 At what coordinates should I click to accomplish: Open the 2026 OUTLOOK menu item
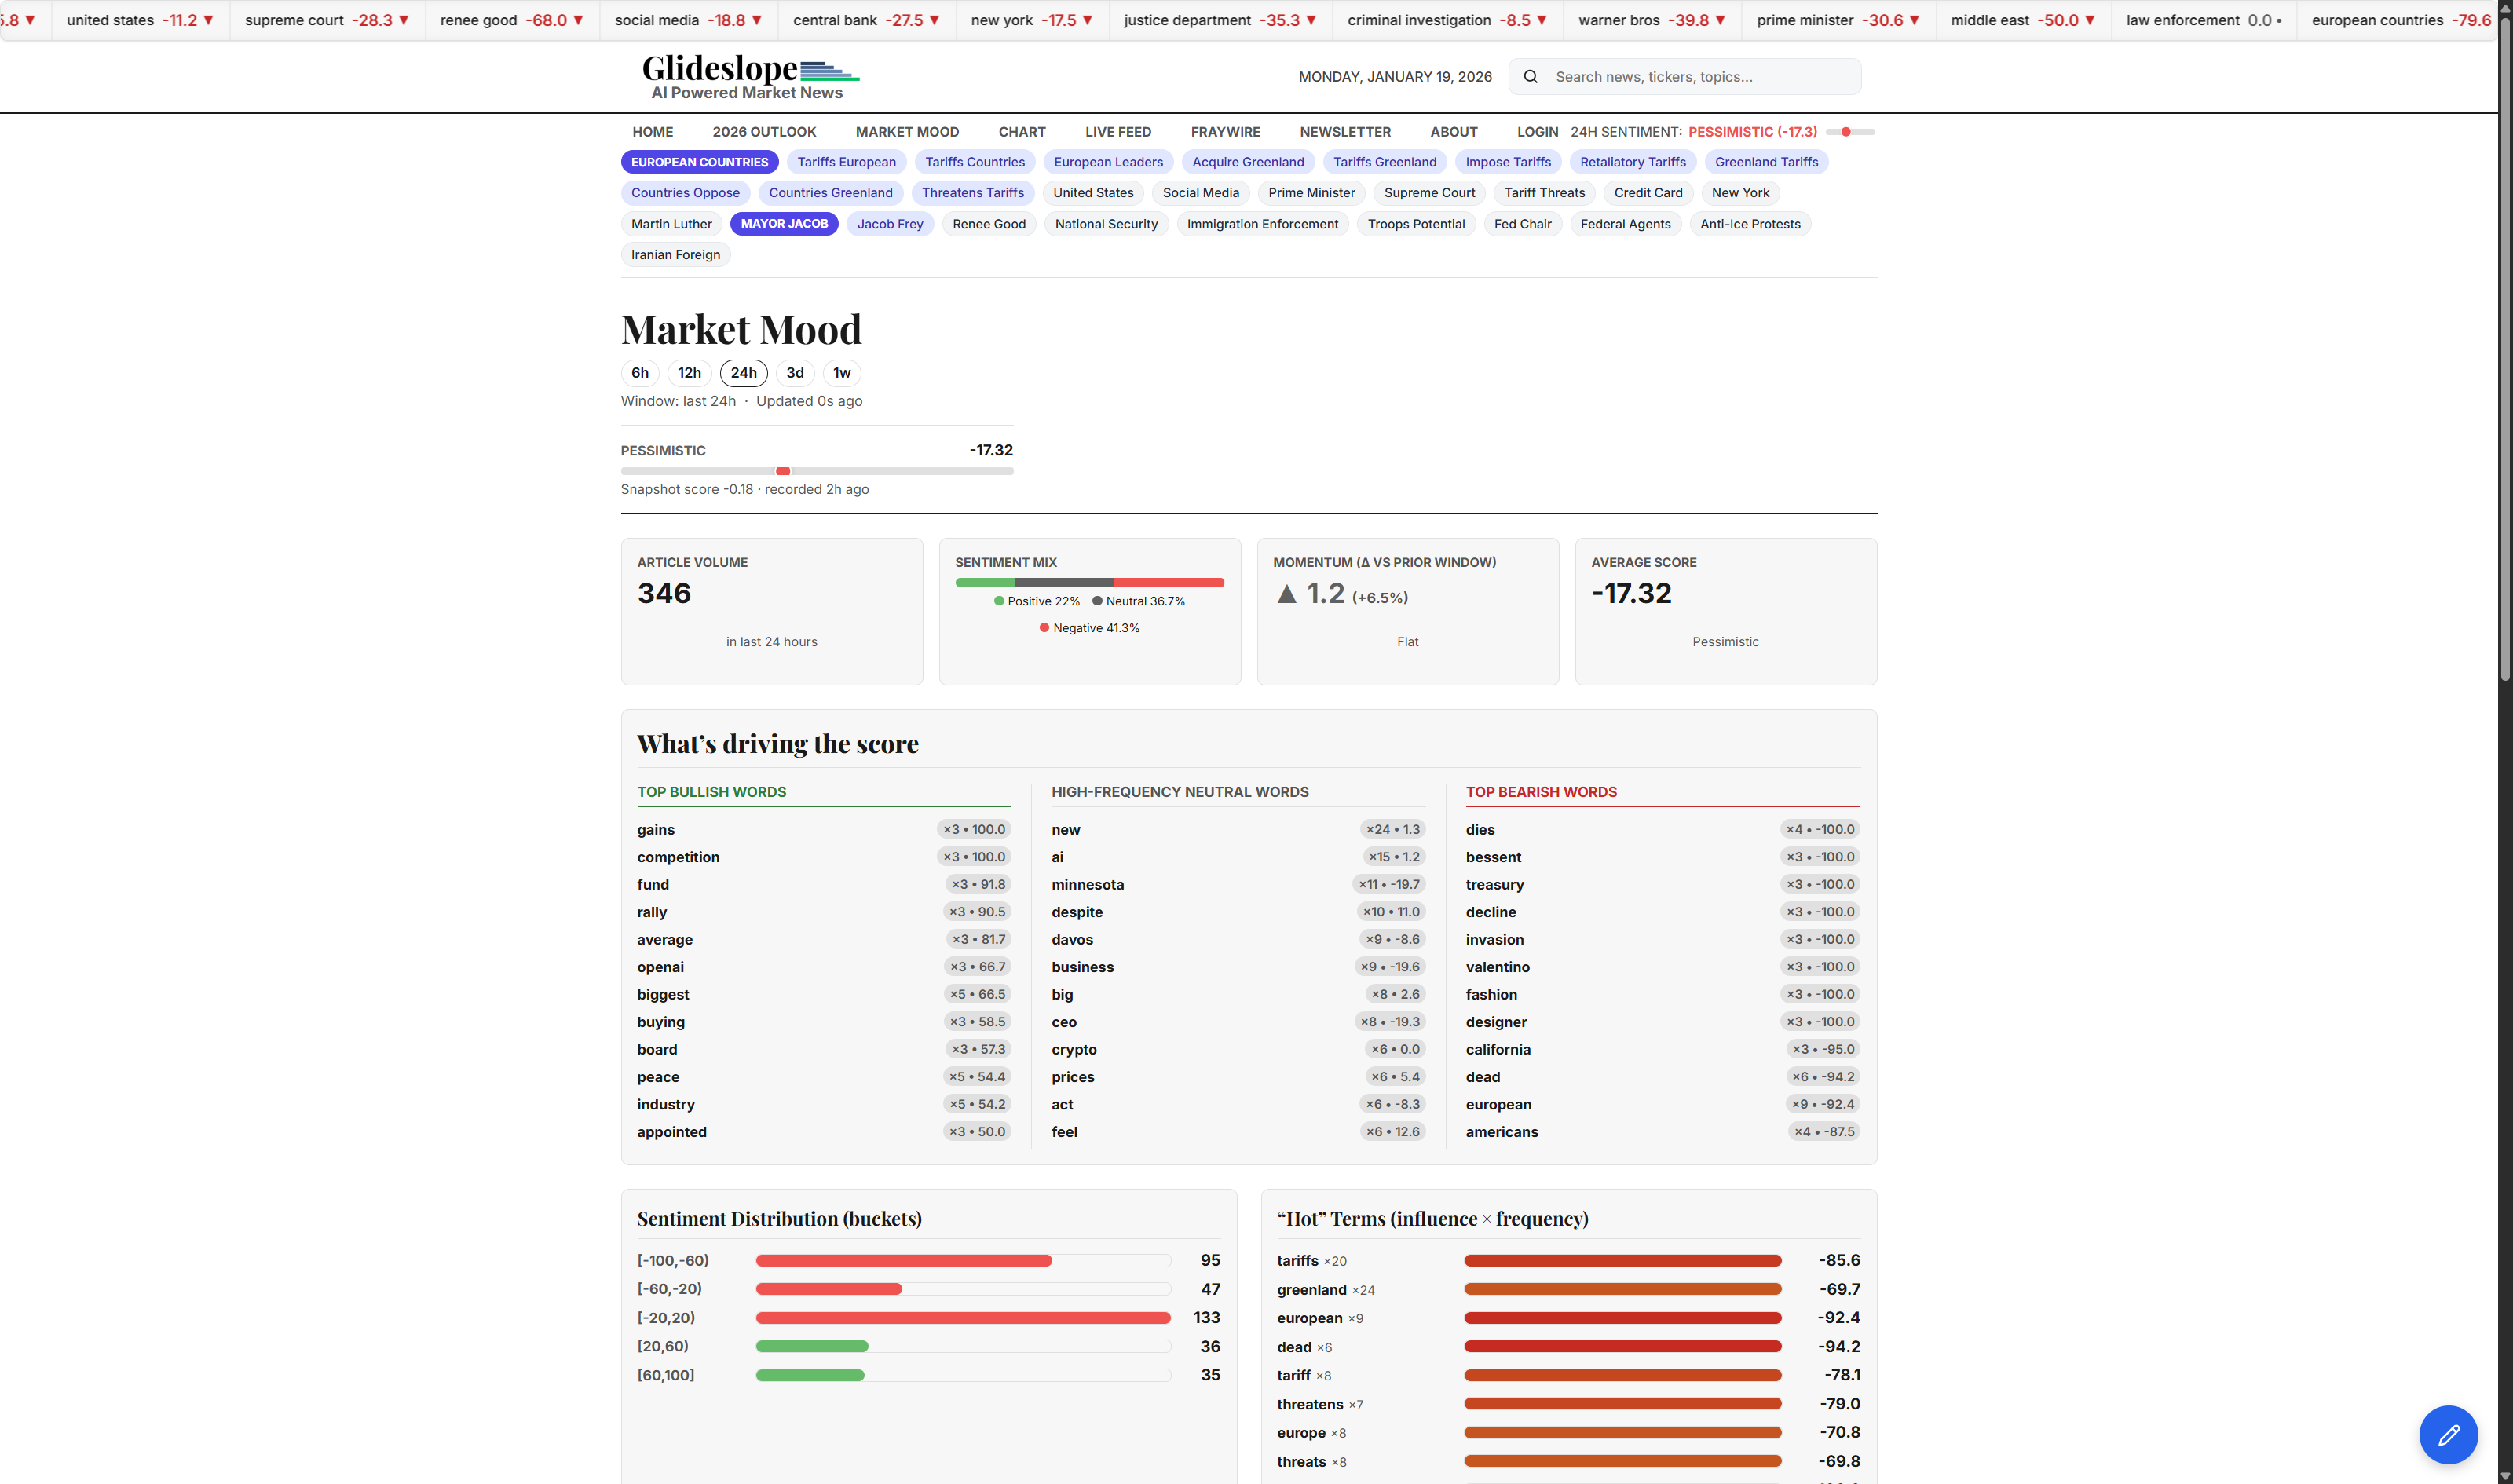coord(764,132)
